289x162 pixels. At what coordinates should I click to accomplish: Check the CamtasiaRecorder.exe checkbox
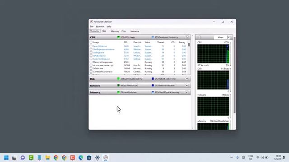pyautogui.click(x=91, y=72)
